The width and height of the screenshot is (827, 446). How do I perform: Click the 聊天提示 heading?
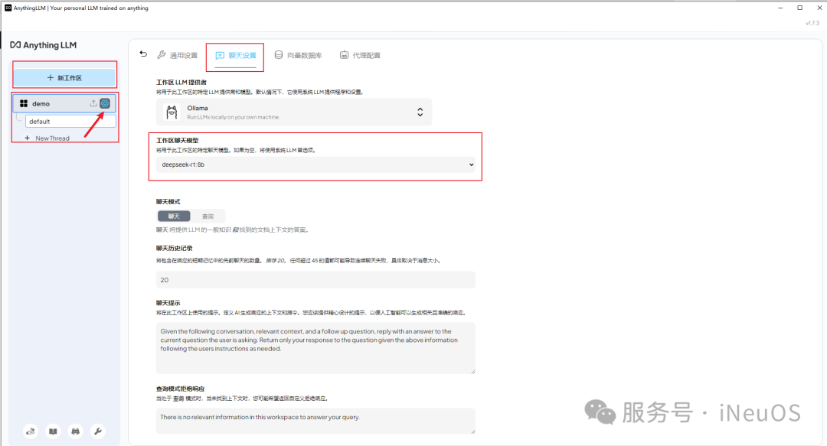pos(168,303)
